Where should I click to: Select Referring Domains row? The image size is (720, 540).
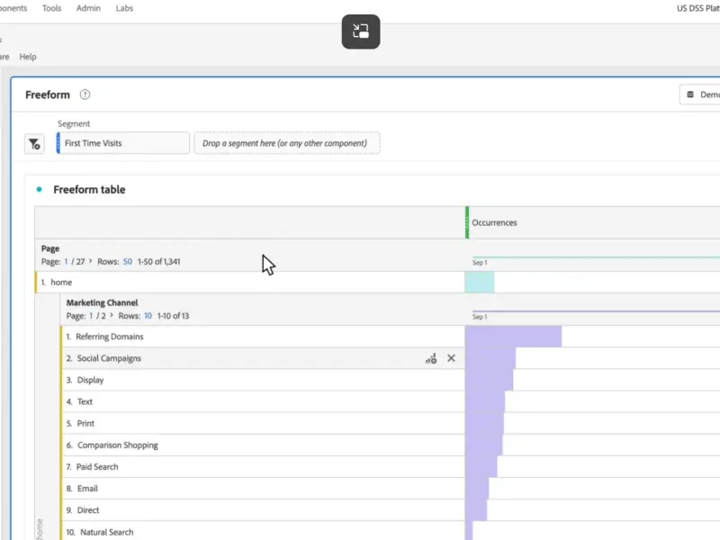click(263, 337)
